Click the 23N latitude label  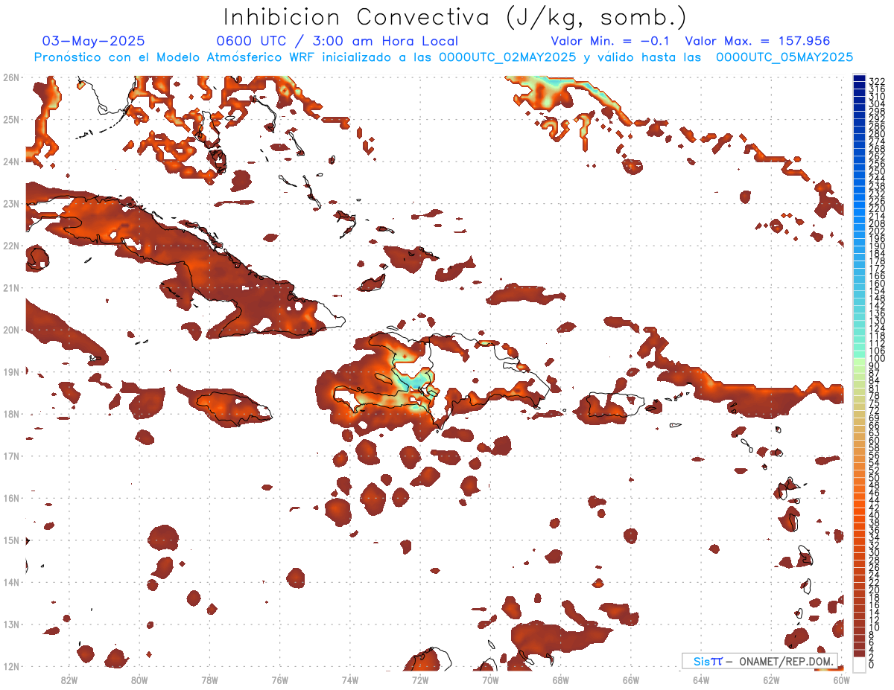coord(11,203)
